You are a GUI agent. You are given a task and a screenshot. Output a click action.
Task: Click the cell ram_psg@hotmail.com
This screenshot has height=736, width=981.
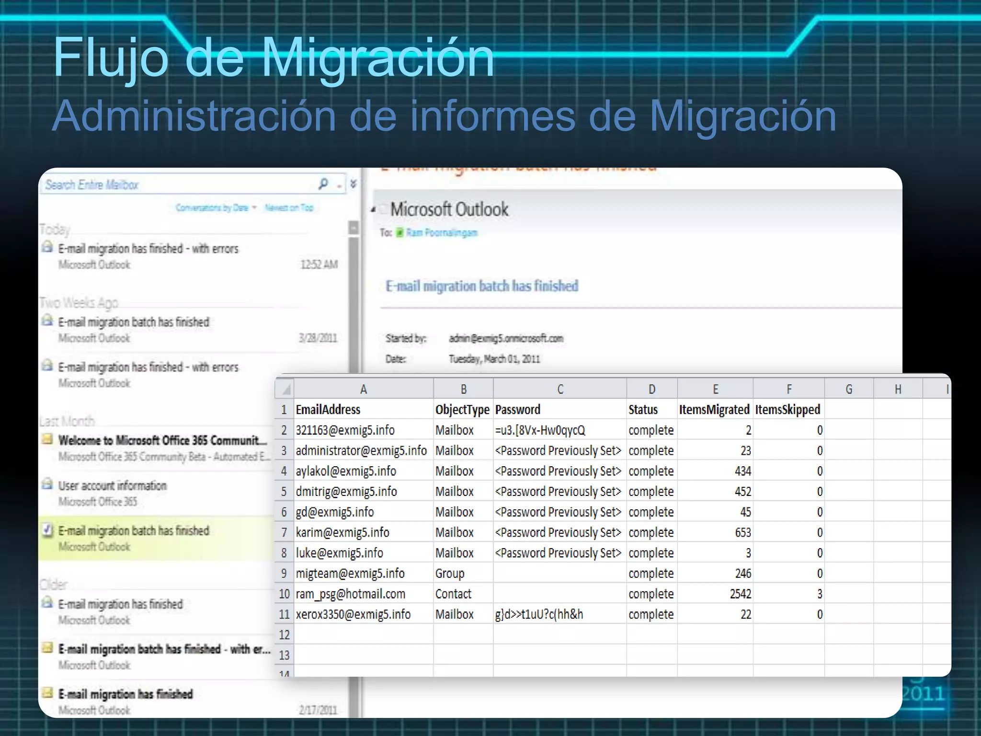(x=364, y=594)
